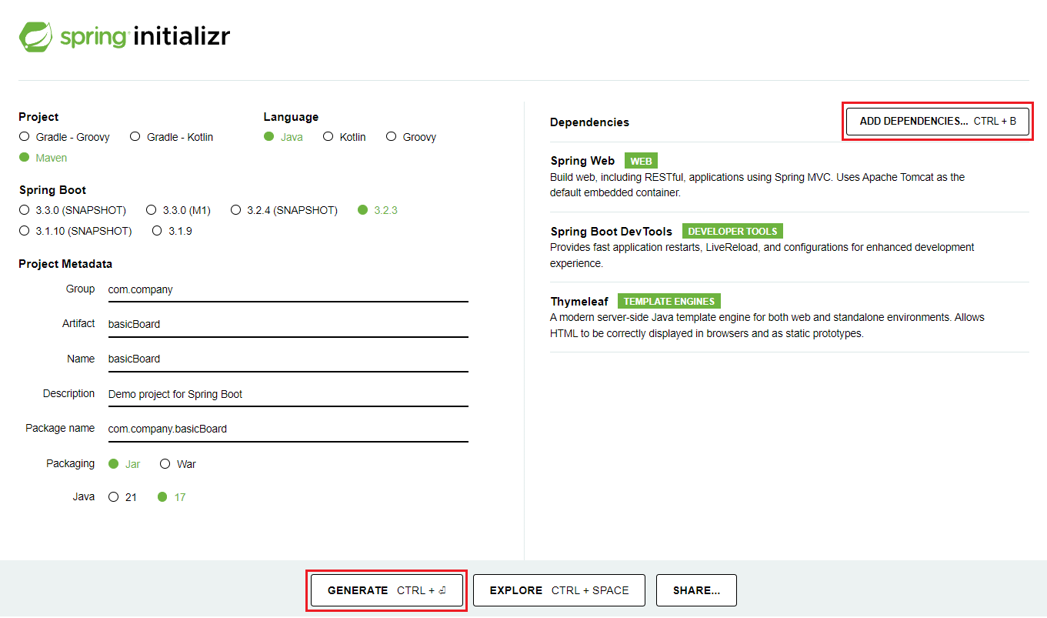
Task: Click the Spring Boot section heading
Action: pyautogui.click(x=52, y=190)
